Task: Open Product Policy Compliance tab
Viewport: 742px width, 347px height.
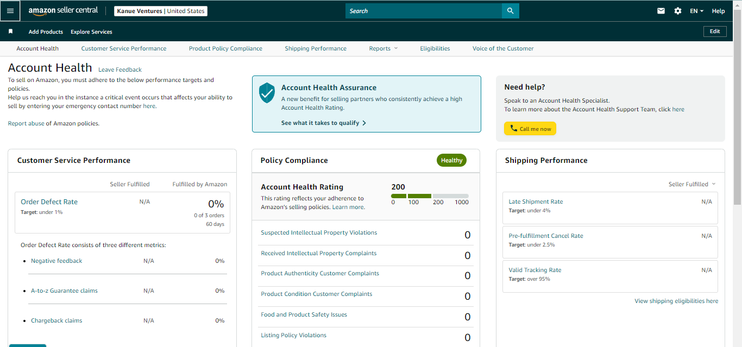Action: (x=225, y=48)
